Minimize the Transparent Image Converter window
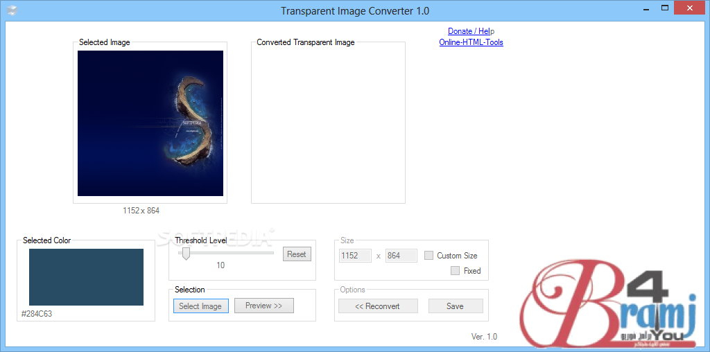This screenshot has width=710, height=352. tap(646, 8)
